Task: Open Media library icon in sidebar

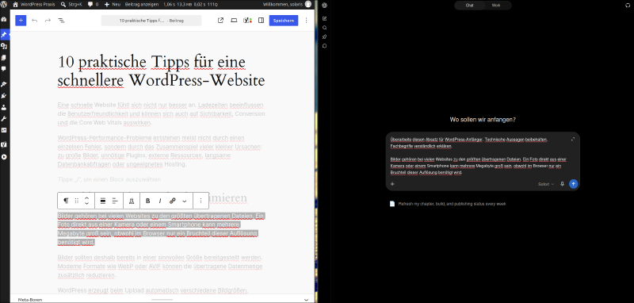Action: tap(4, 47)
